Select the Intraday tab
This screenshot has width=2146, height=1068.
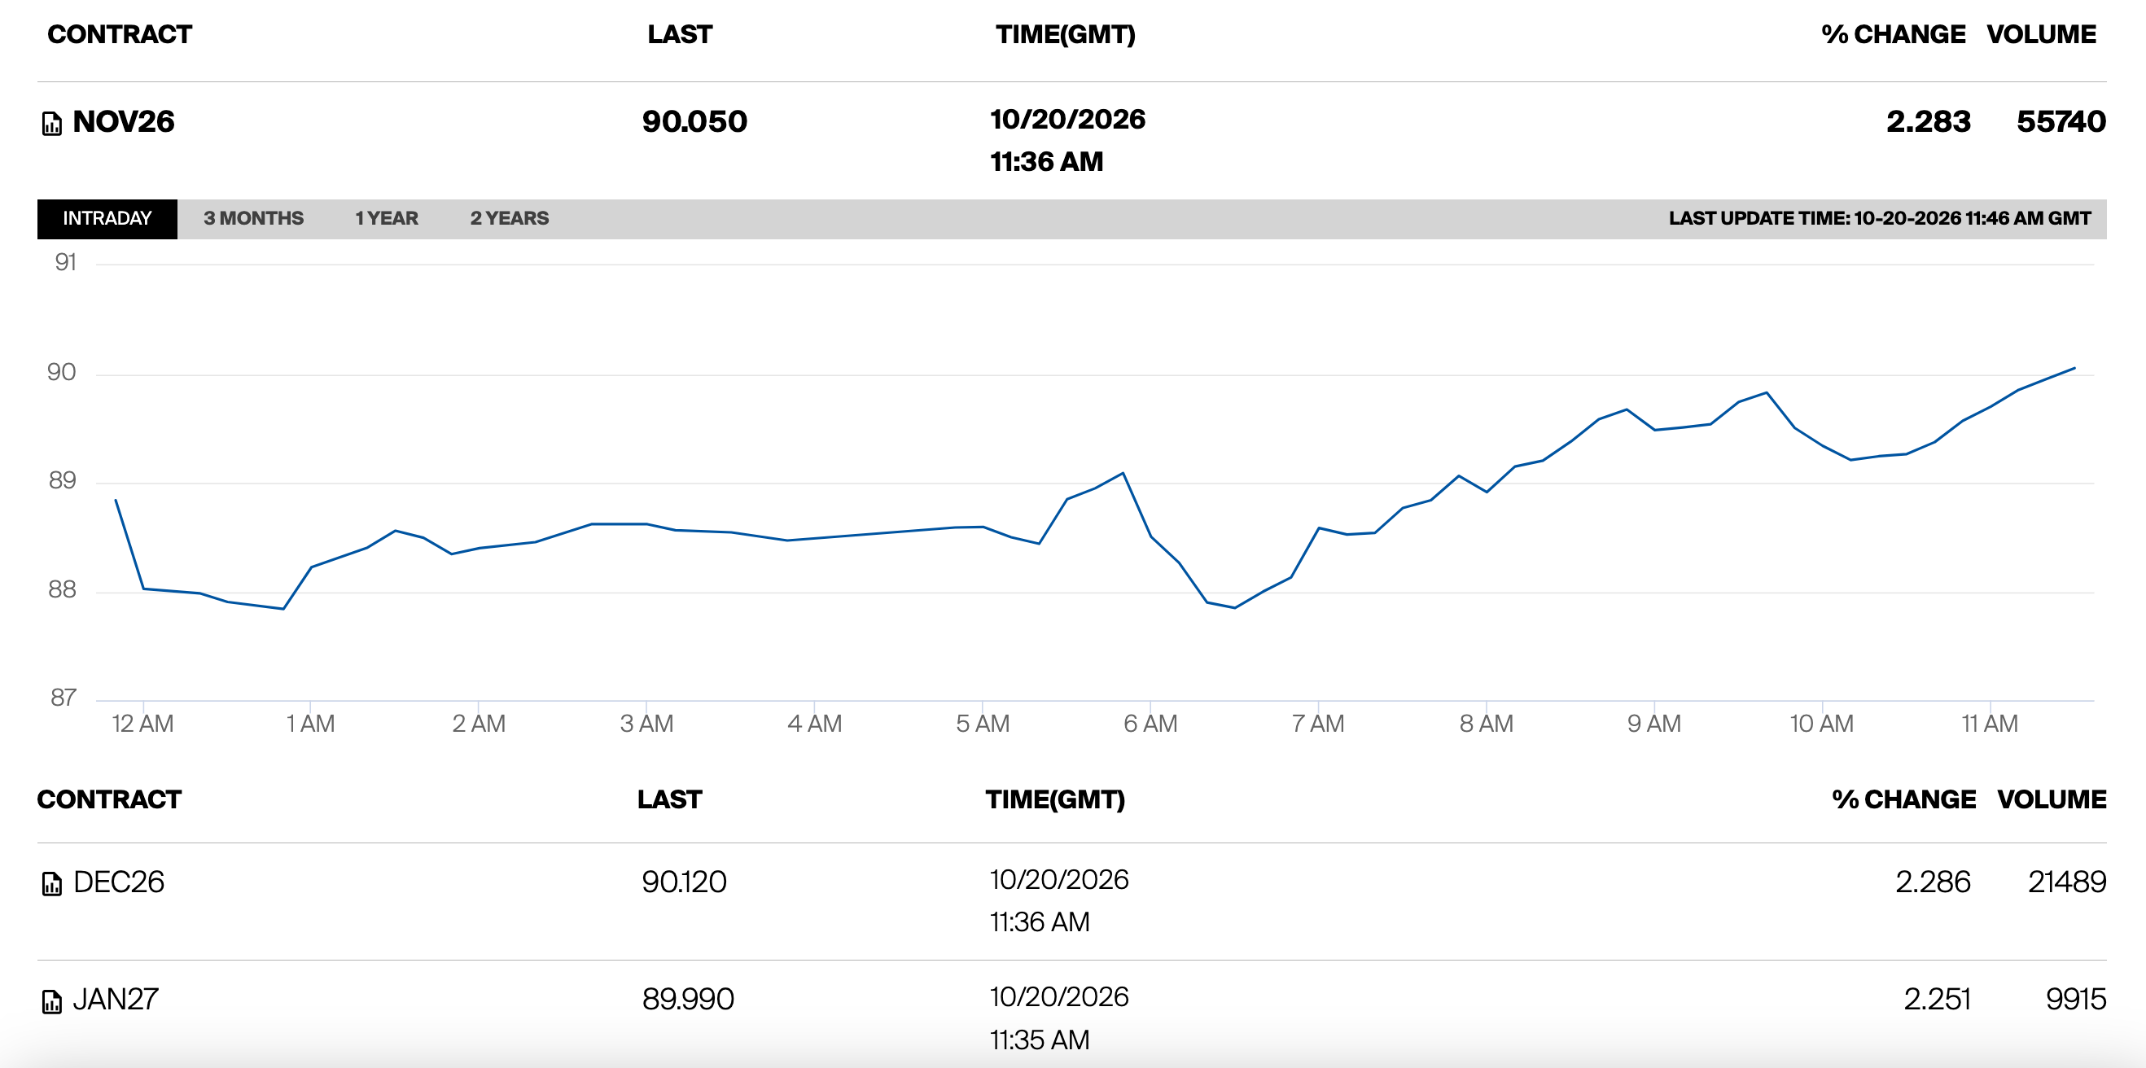tap(107, 218)
